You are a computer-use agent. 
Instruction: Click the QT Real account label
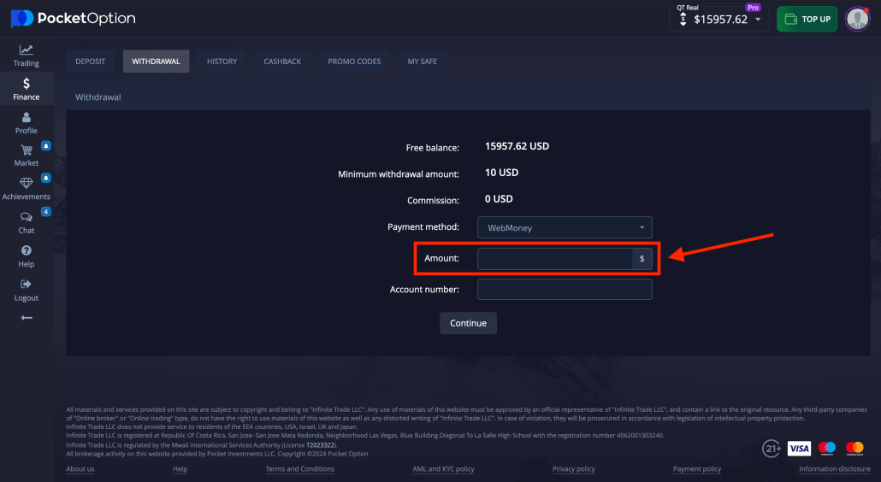(x=688, y=8)
